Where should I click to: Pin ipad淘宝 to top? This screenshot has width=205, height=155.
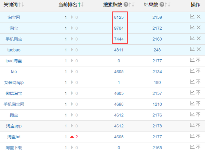pyautogui.click(x=198, y=60)
